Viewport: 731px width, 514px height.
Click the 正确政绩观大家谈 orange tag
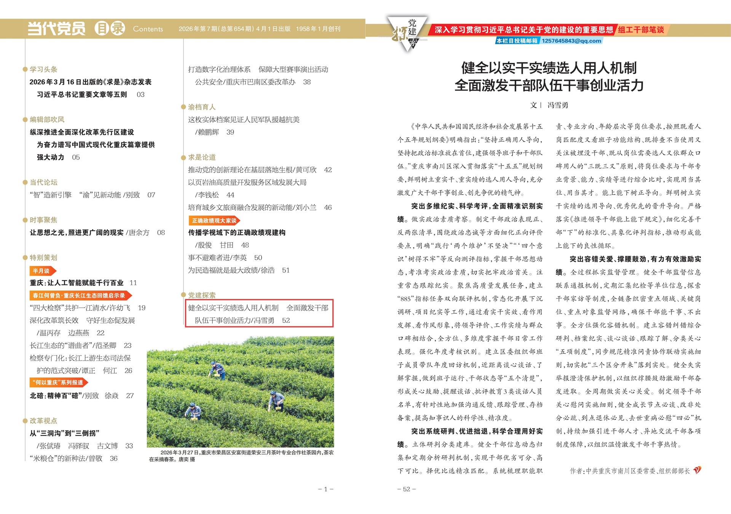(214, 220)
